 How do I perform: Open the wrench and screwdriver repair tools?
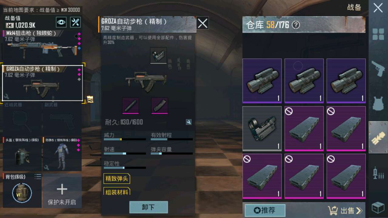tap(75, 22)
